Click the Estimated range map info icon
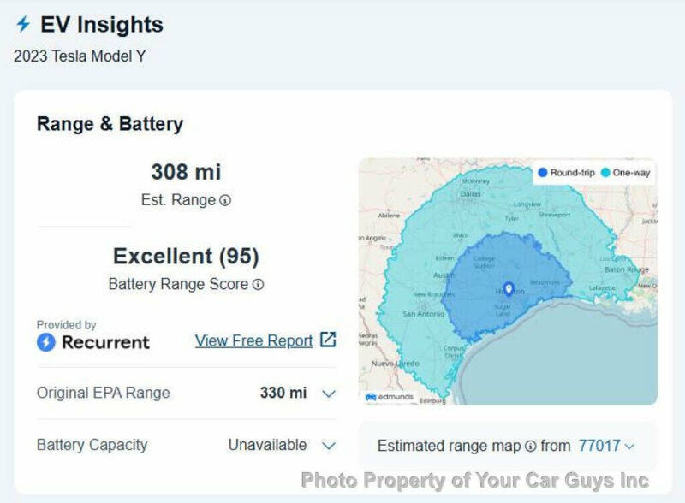Viewport: 685px width, 503px height. pos(531,446)
